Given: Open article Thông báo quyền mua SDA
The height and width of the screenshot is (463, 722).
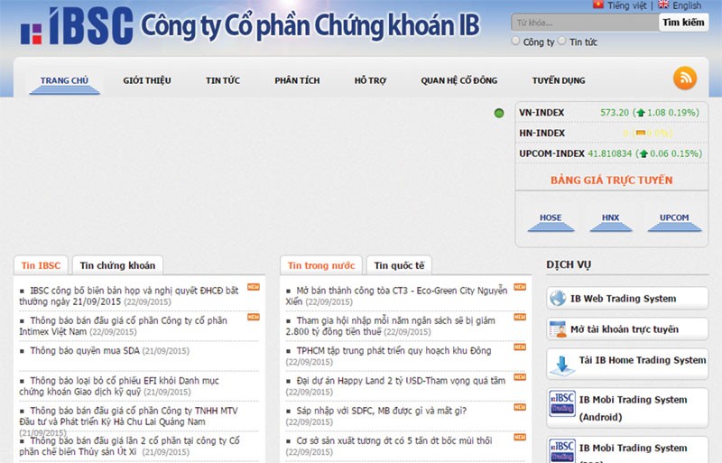Looking at the screenshot, I should point(85,351).
